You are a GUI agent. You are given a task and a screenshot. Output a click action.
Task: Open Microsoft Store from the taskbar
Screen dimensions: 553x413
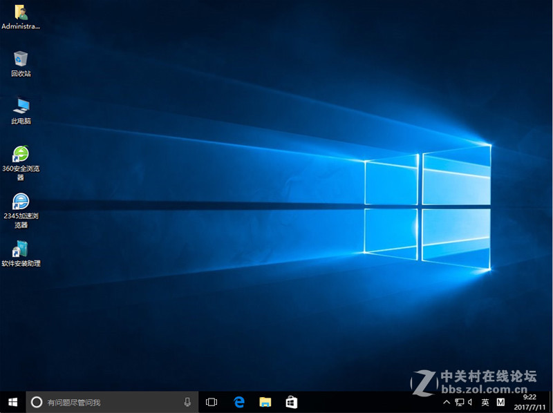tap(291, 401)
